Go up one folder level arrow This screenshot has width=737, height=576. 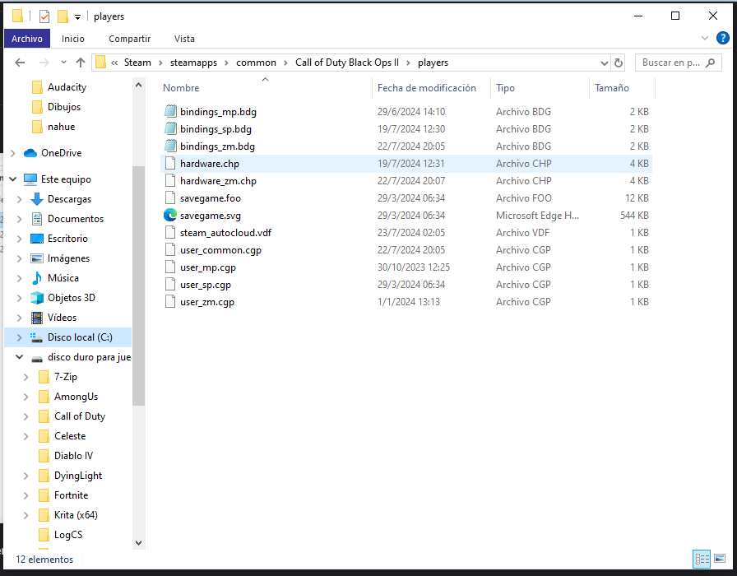coord(81,63)
